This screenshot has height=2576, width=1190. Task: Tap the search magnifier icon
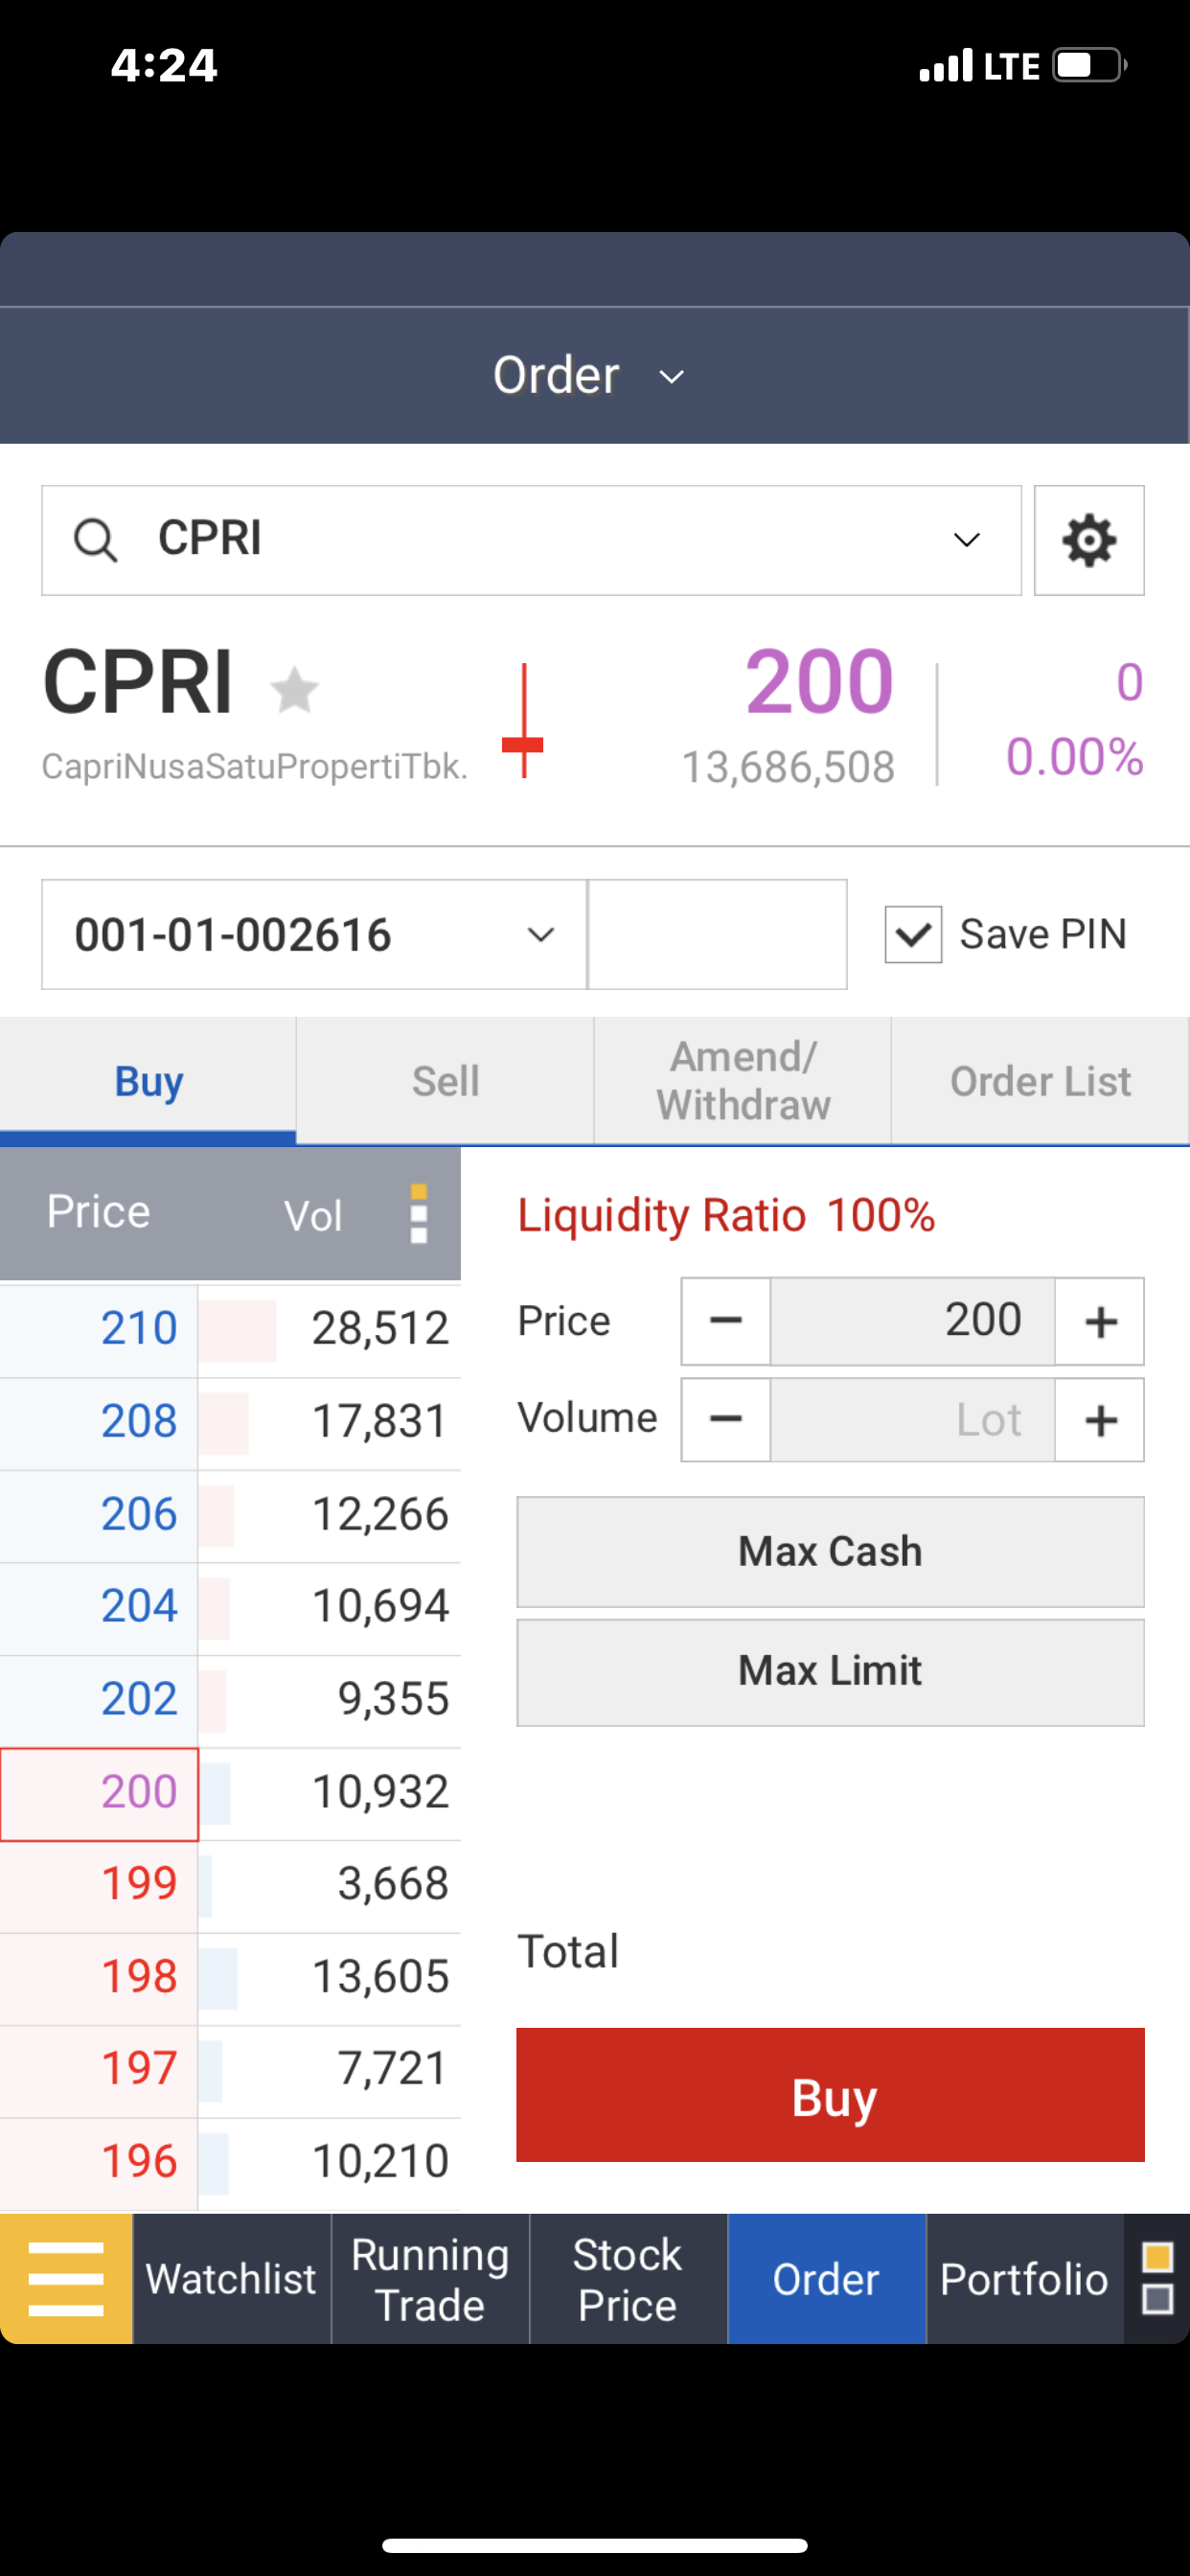96,541
